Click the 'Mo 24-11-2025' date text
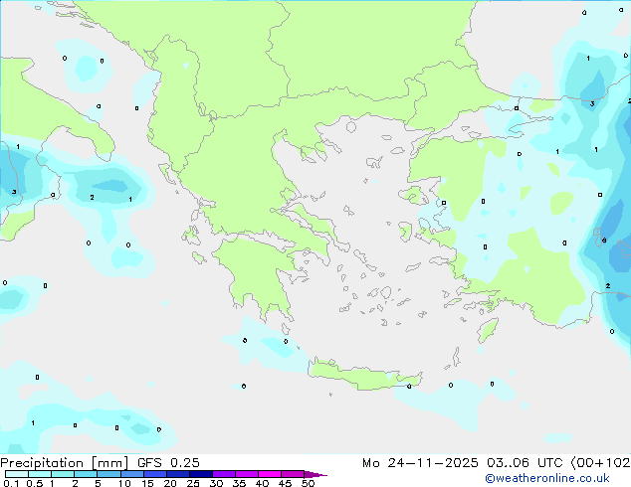 pos(420,463)
